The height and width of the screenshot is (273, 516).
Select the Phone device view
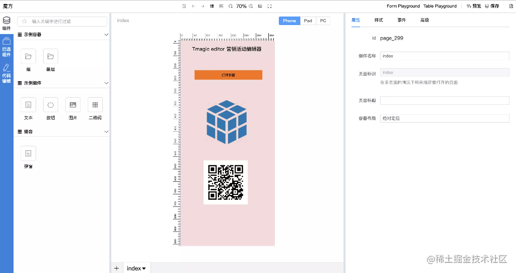pos(290,21)
